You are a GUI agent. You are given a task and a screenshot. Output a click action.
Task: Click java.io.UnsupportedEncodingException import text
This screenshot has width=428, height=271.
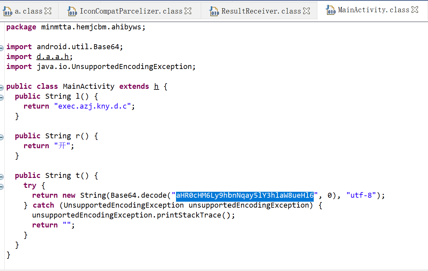[114, 67]
